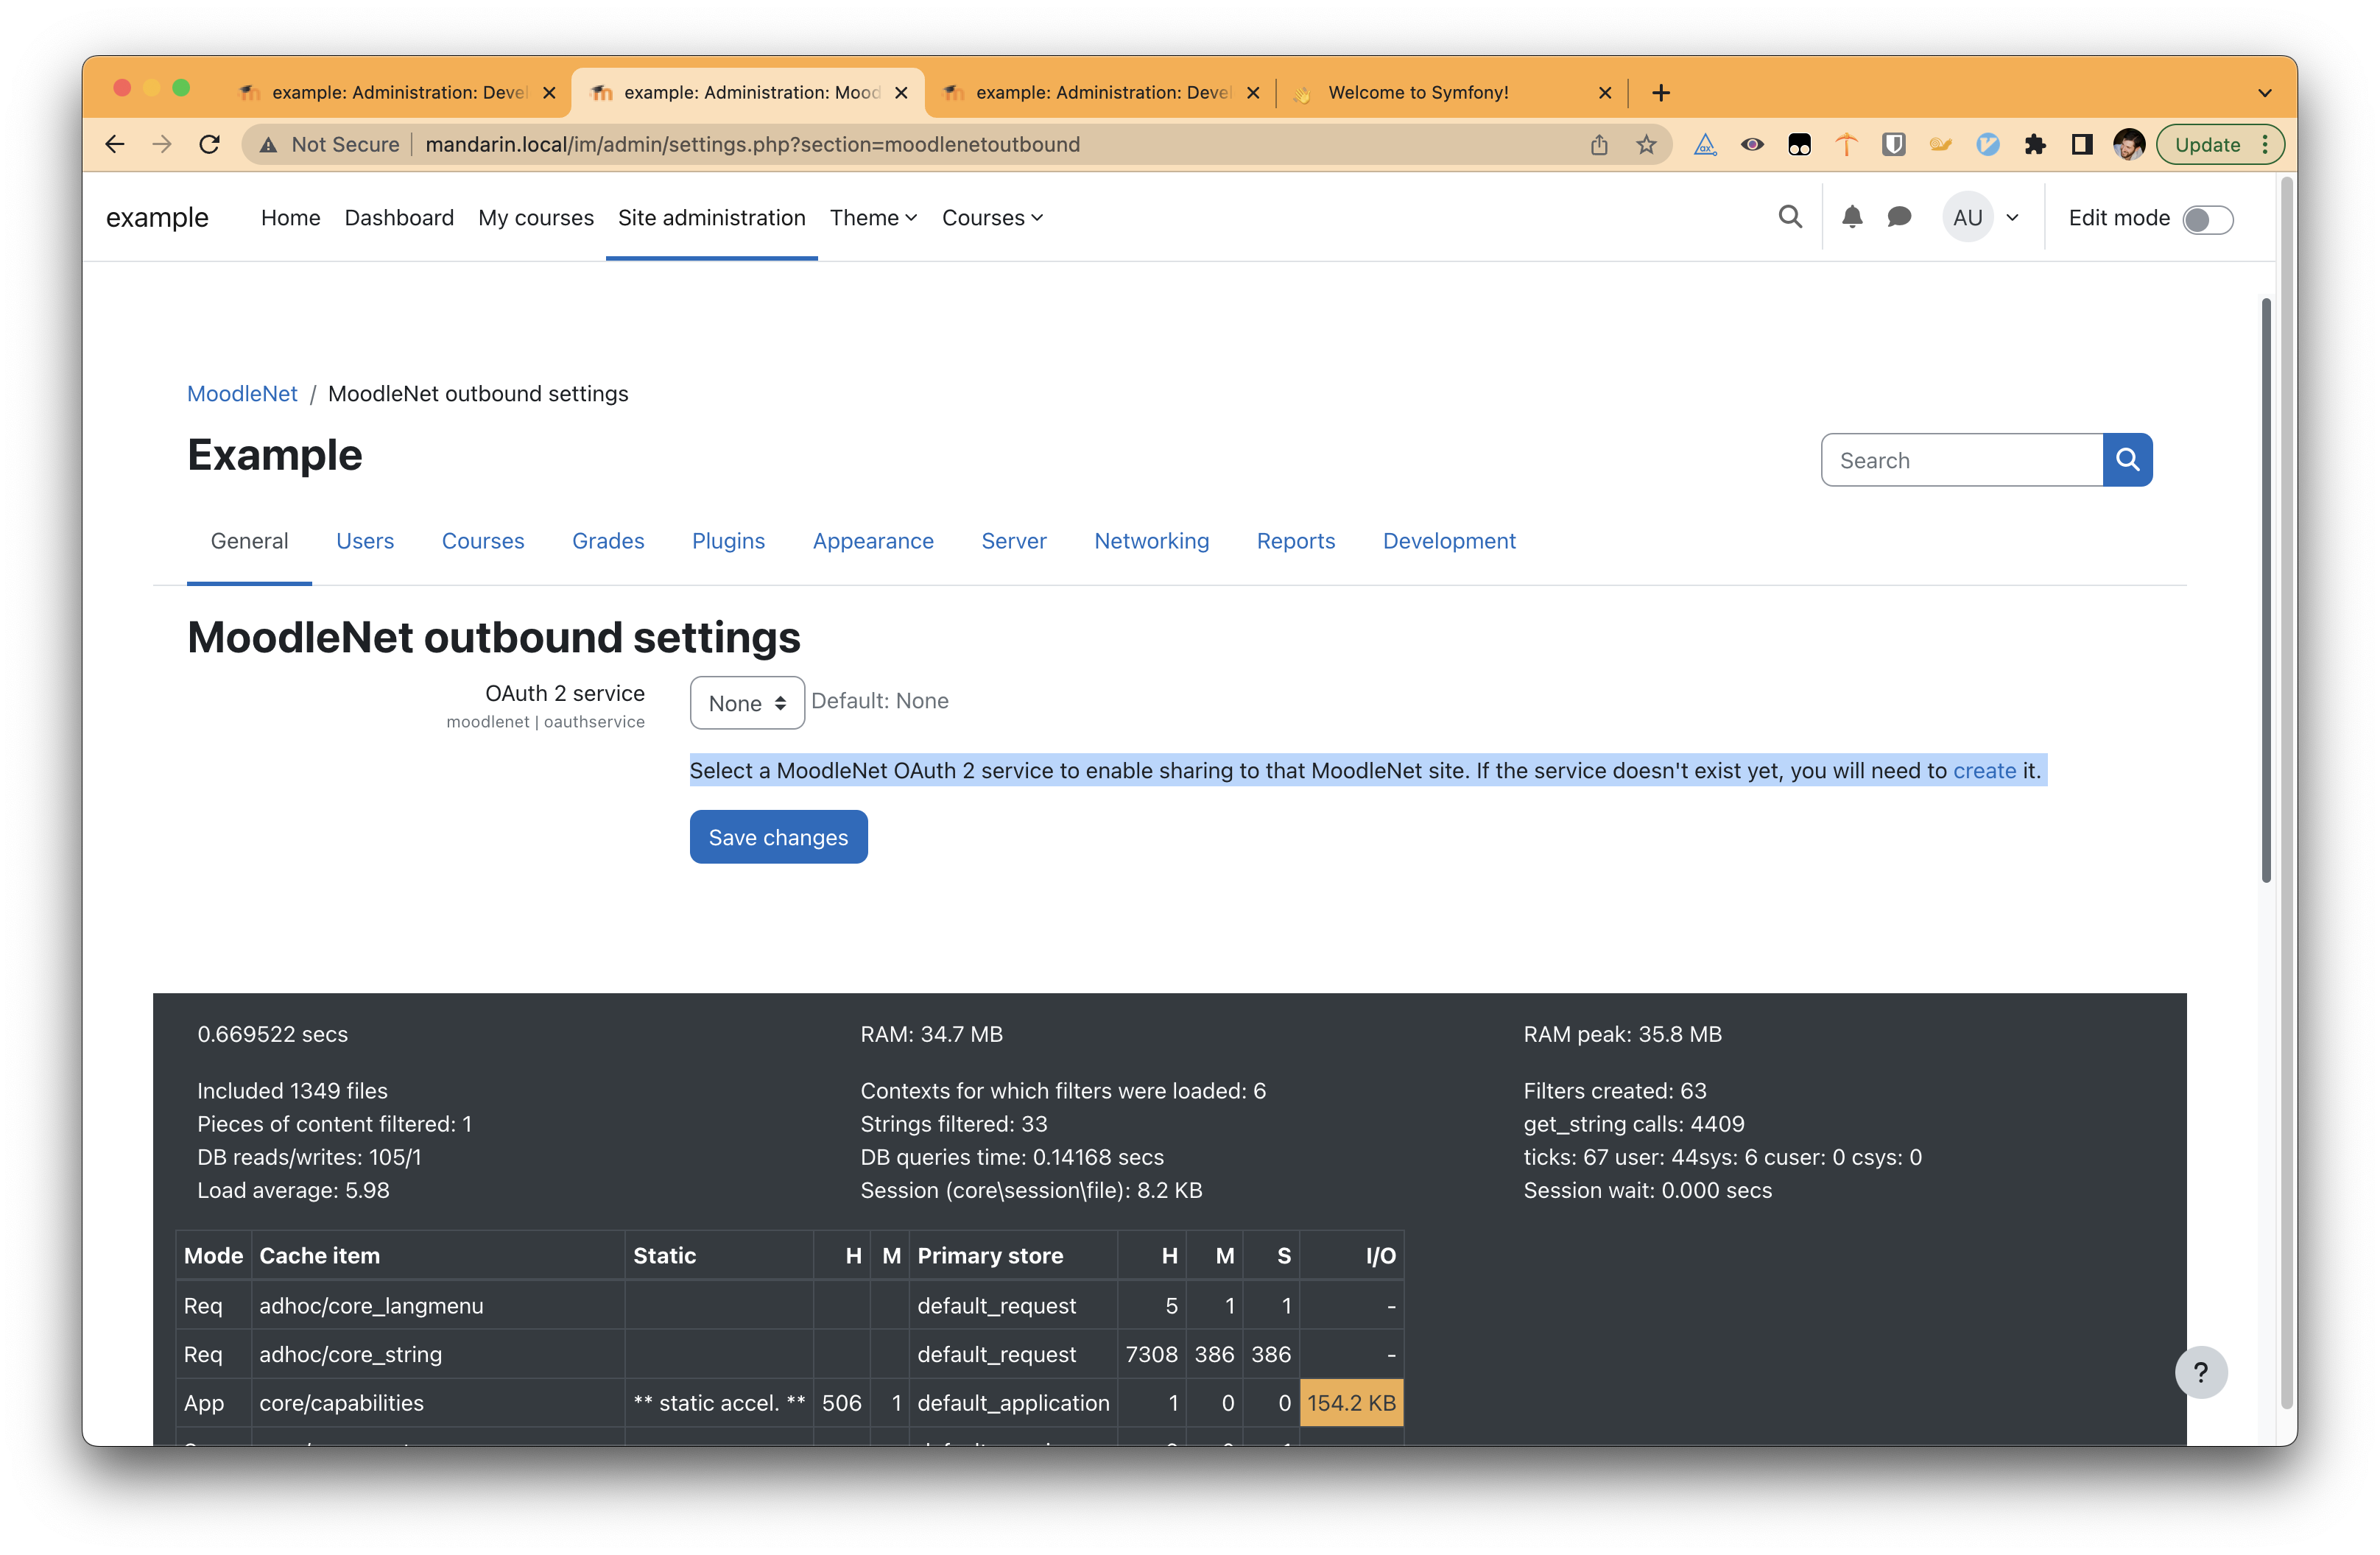The width and height of the screenshot is (2380, 1555).
Task: Switch to the Development admin tab
Action: point(1449,541)
